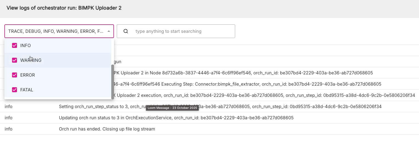The height and width of the screenshot is (148, 419).
Task: Choose the FATAL option text
Action: 27,90
